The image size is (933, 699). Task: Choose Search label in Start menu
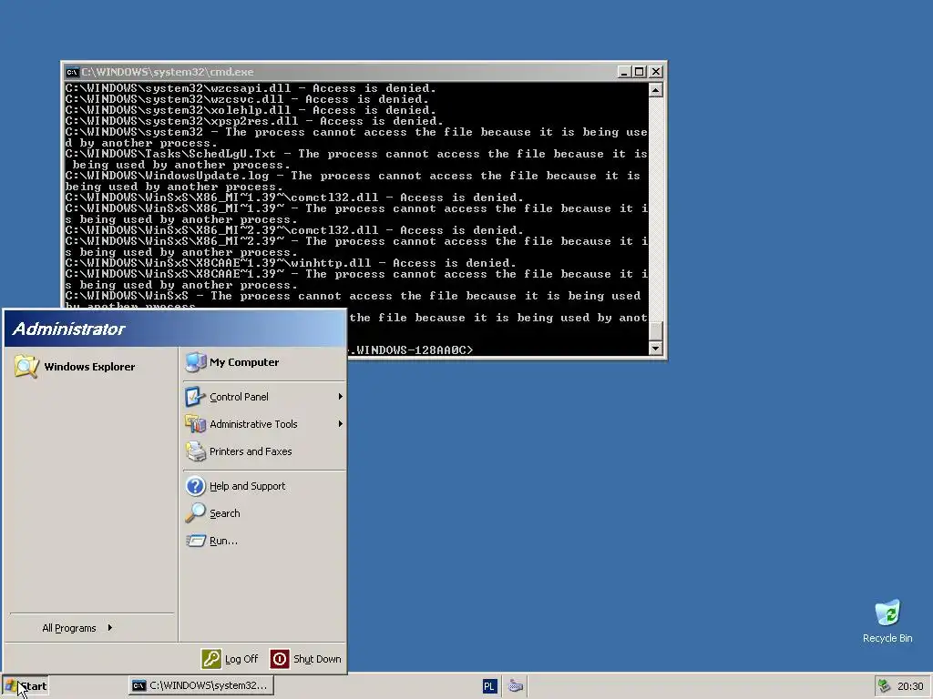coord(224,513)
